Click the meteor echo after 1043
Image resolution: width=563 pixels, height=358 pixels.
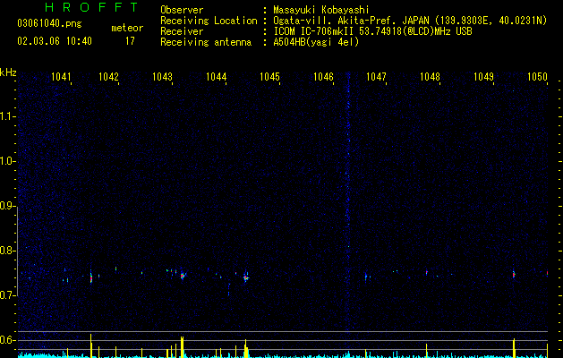pos(183,276)
